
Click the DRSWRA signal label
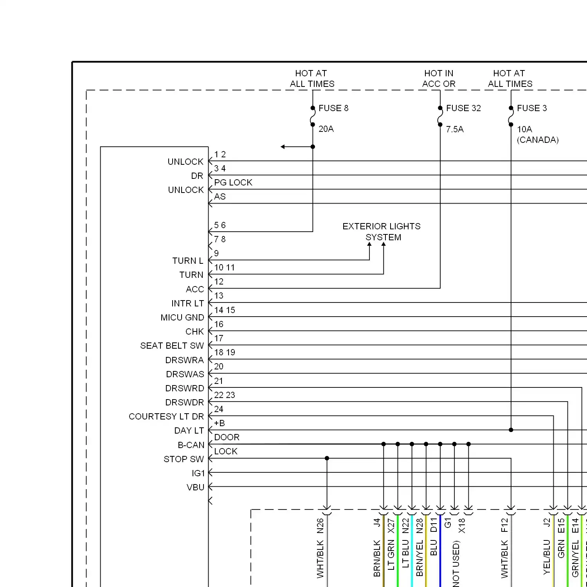(x=184, y=360)
